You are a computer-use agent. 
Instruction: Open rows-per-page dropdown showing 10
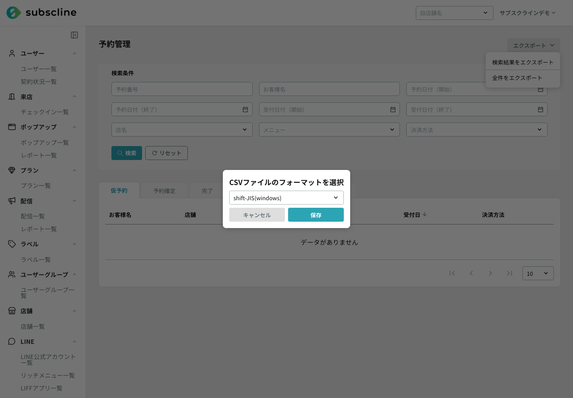(538, 273)
